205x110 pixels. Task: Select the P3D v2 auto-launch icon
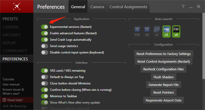coord(157,31)
